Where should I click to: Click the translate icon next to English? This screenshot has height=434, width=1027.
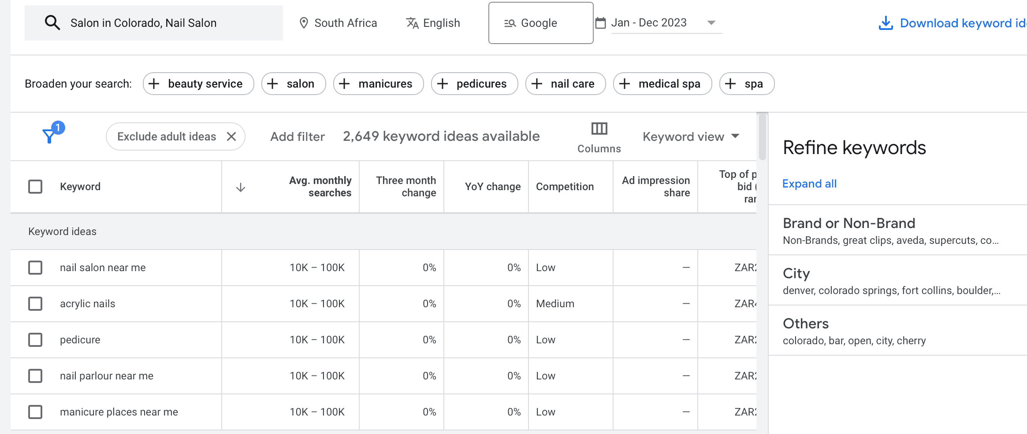(412, 22)
